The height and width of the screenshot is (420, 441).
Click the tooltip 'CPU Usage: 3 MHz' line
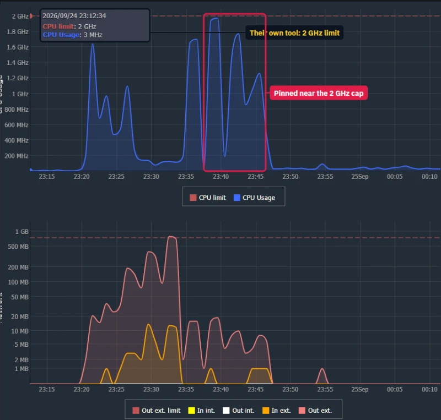[x=72, y=35]
